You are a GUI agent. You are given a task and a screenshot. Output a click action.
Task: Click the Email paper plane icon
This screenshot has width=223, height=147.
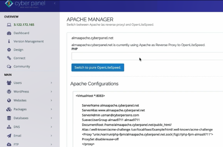[x=9, y=136]
